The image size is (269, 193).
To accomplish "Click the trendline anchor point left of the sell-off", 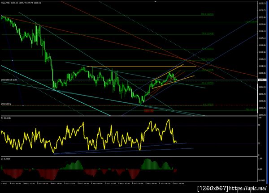I will click(x=13, y=60).
